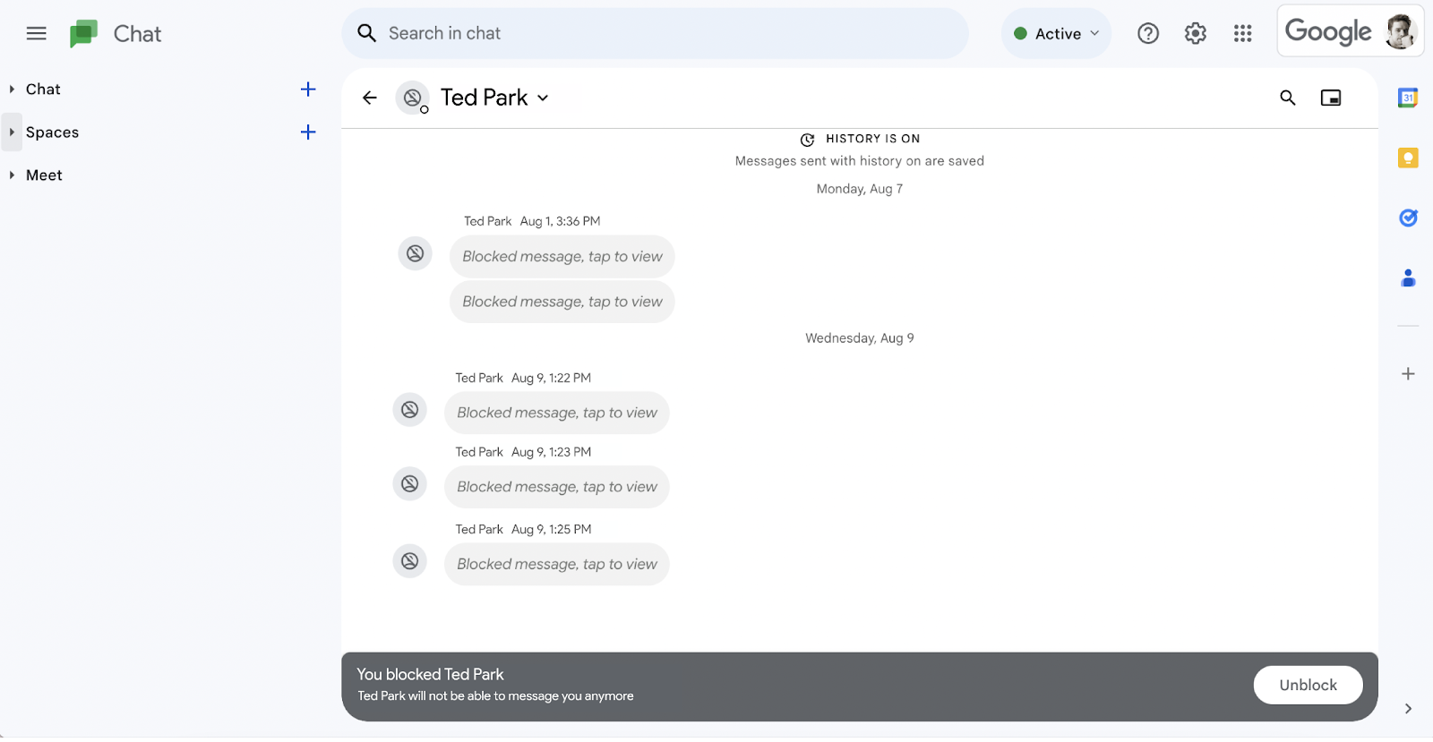Open the main menu hamburger icon
1433x742 pixels.
point(37,34)
